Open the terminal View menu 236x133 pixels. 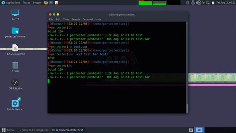click(66, 19)
